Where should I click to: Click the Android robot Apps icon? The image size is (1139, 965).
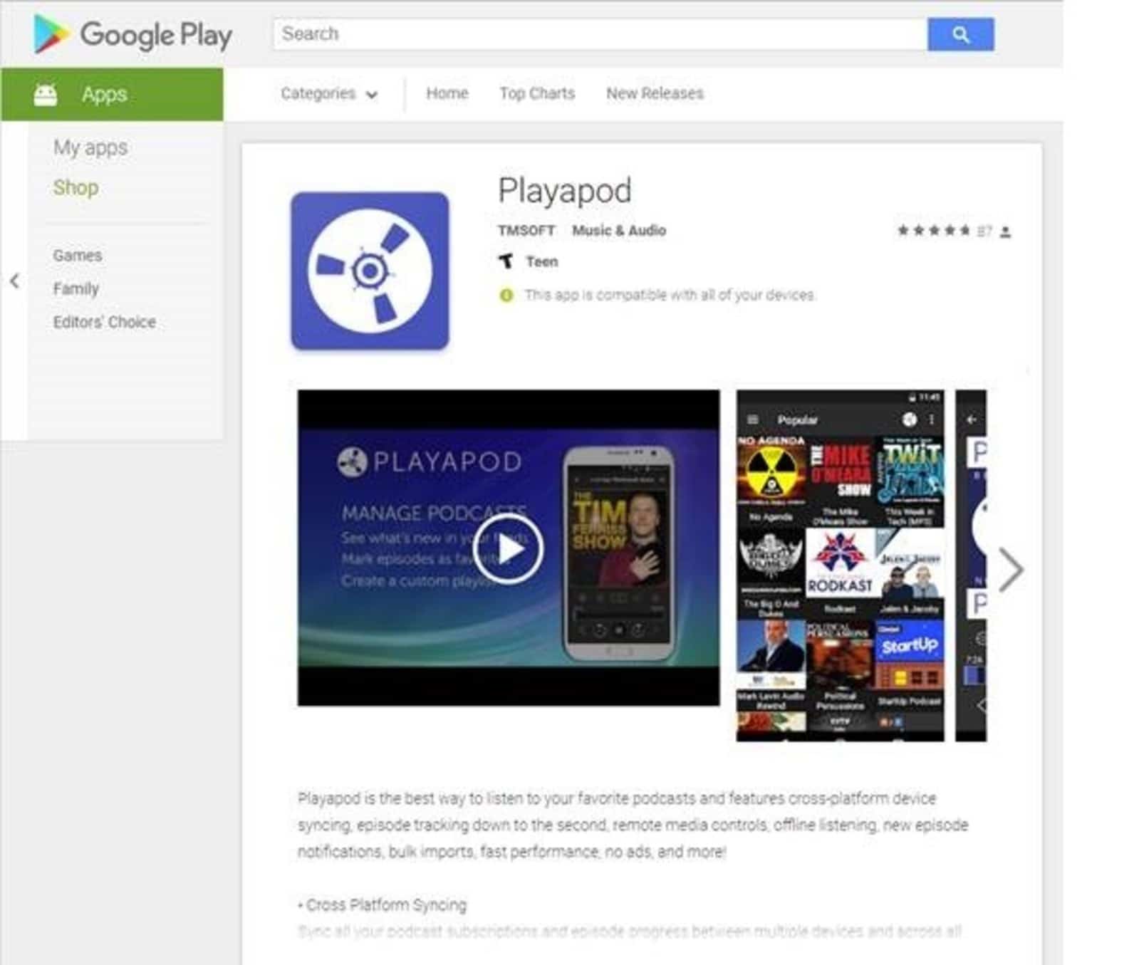46,94
